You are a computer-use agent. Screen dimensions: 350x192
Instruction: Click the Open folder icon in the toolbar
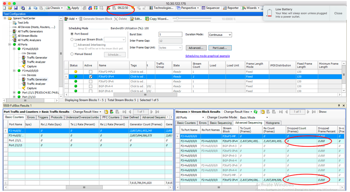pos(10,8)
